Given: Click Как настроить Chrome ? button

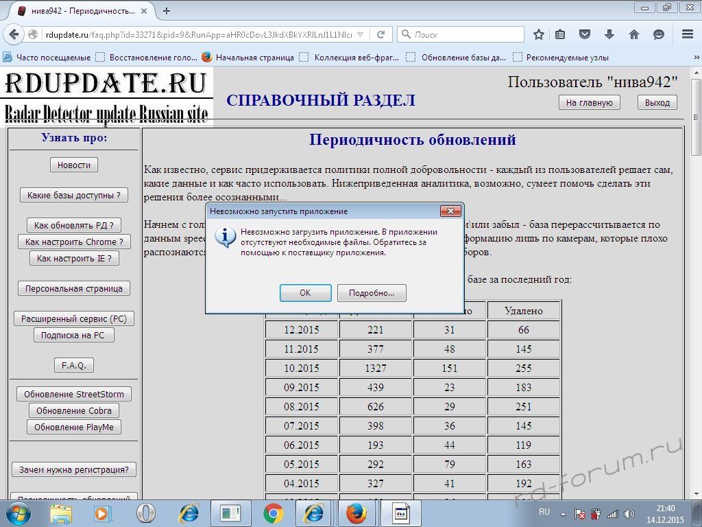Looking at the screenshot, I should (x=74, y=242).
